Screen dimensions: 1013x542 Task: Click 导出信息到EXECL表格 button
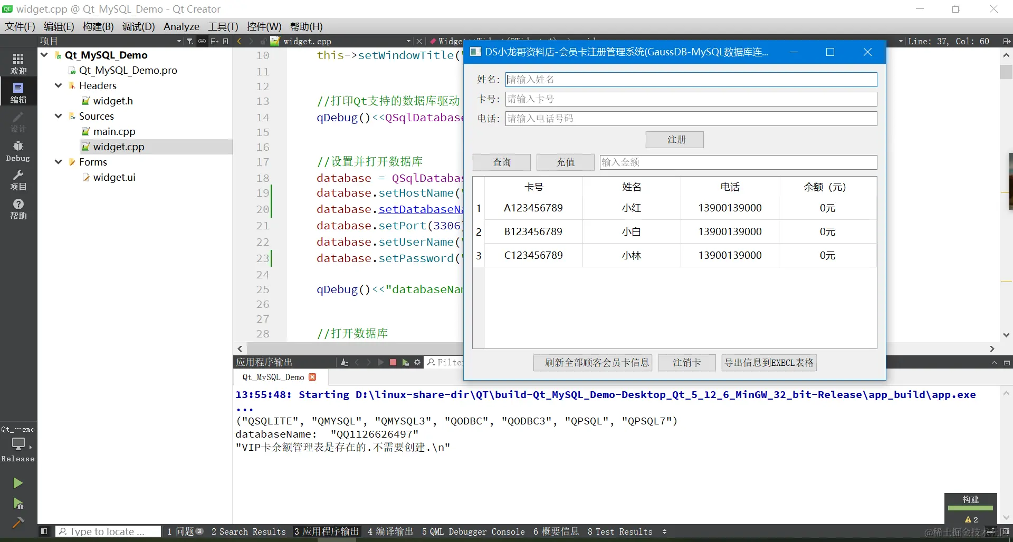coord(769,363)
